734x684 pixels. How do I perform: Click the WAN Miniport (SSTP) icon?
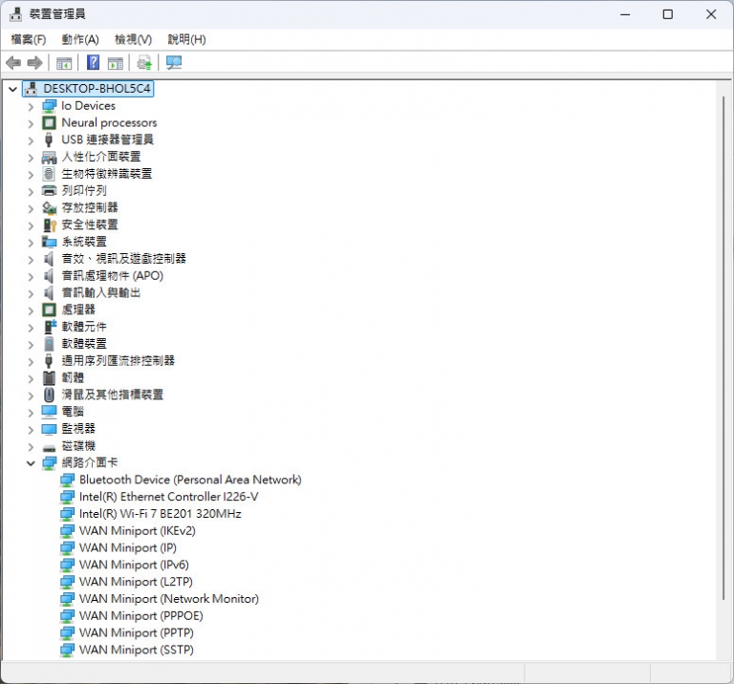(x=68, y=650)
